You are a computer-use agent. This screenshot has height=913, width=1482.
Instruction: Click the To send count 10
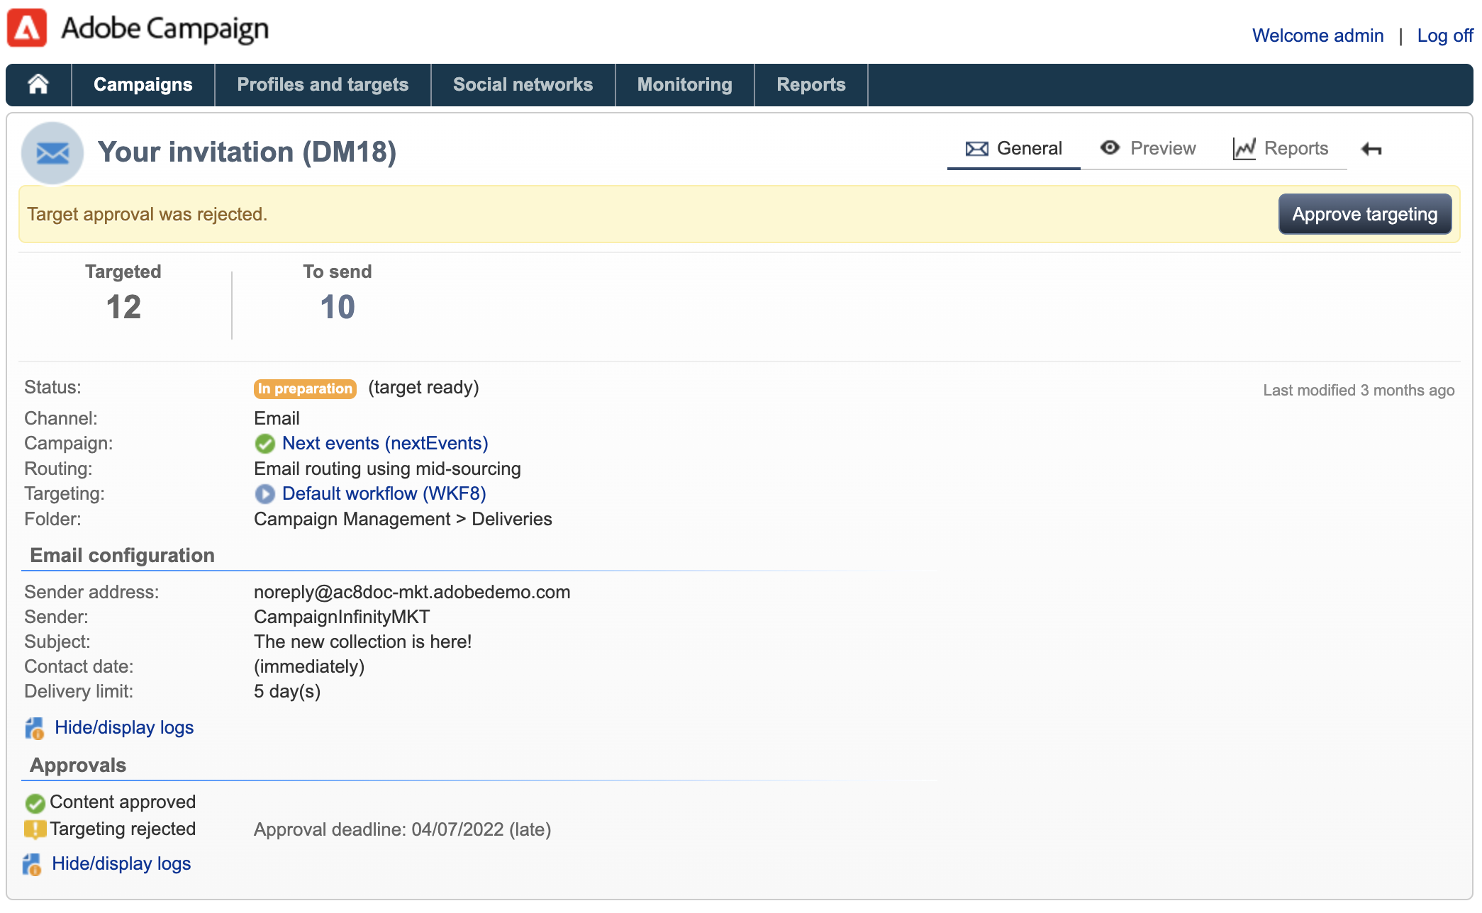(337, 307)
